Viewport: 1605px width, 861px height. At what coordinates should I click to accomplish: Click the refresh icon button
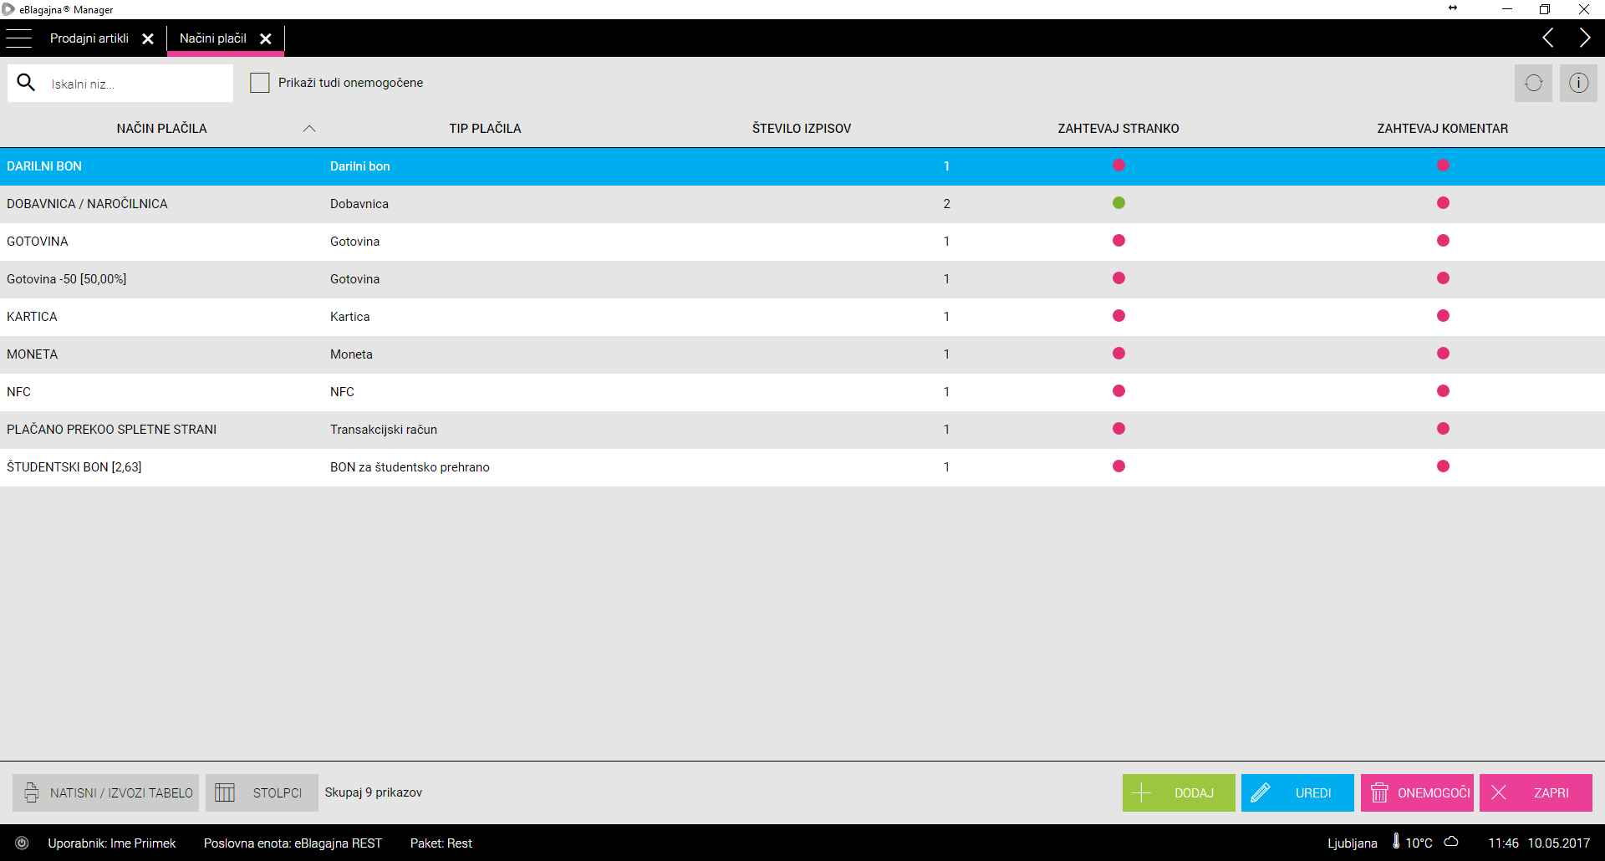point(1533,84)
